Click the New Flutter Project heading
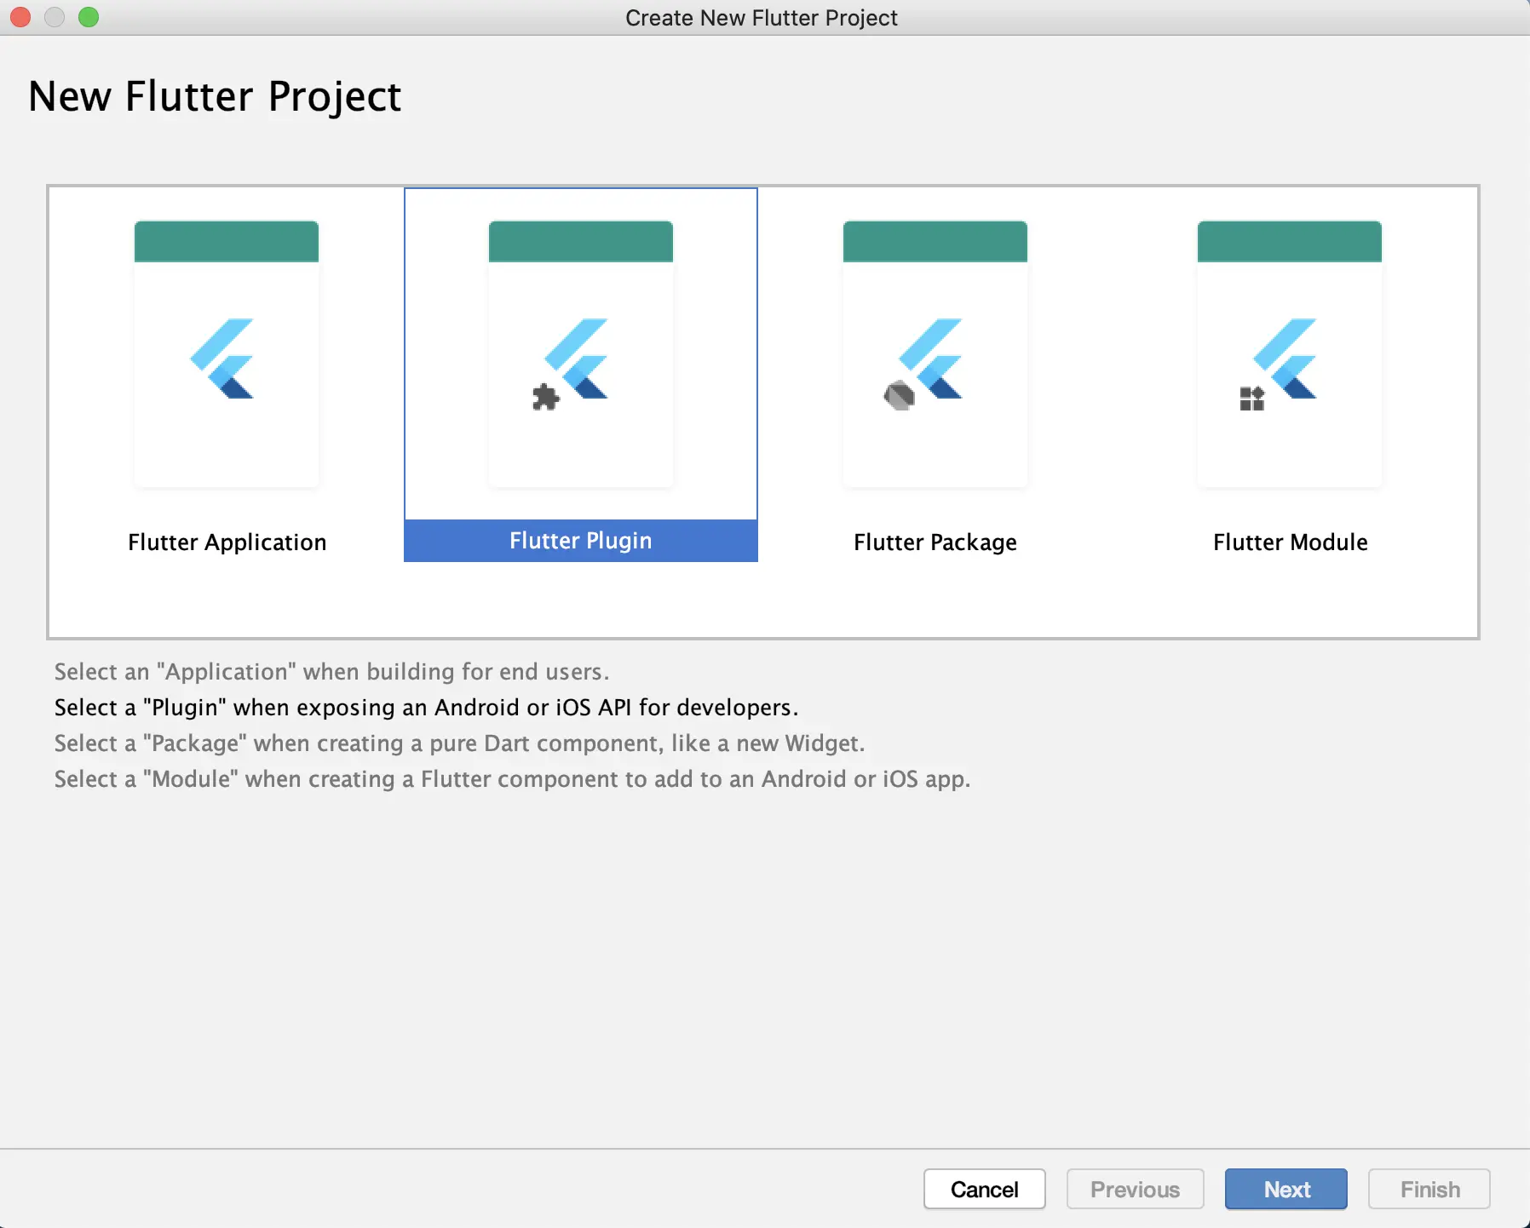1530x1228 pixels. click(x=215, y=96)
